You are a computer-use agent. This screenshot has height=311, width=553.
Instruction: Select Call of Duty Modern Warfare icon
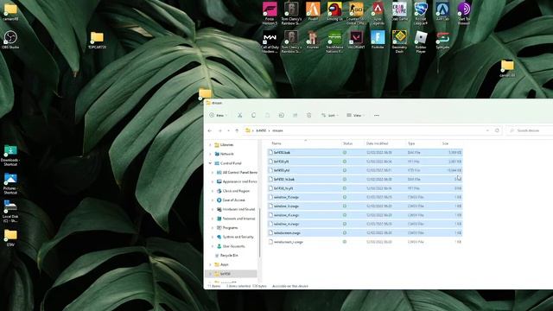pyautogui.click(x=270, y=42)
